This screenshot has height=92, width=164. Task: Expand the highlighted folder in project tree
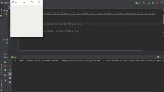pyautogui.click(x=7, y=14)
